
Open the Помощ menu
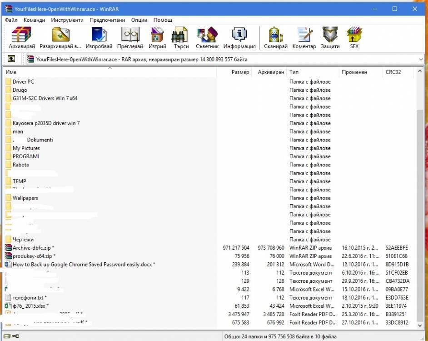click(163, 20)
